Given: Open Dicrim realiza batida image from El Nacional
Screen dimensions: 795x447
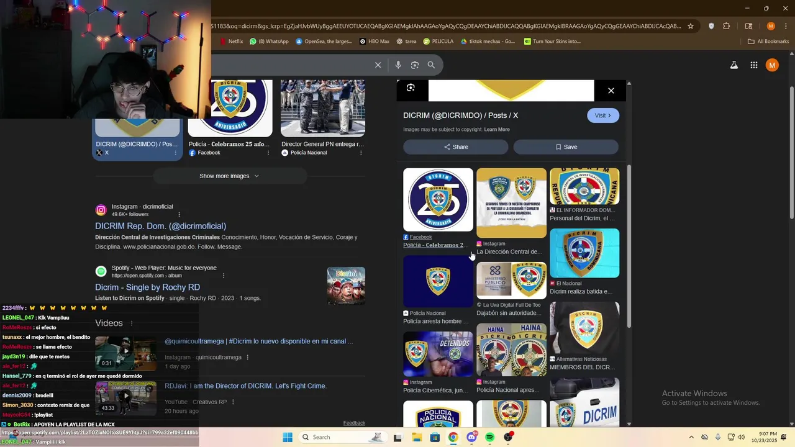Looking at the screenshot, I should coord(584,253).
